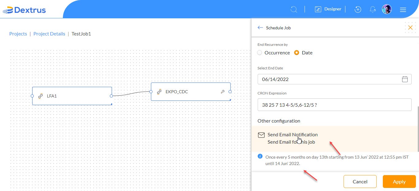
Task: Click the Apply button
Action: pos(399,182)
